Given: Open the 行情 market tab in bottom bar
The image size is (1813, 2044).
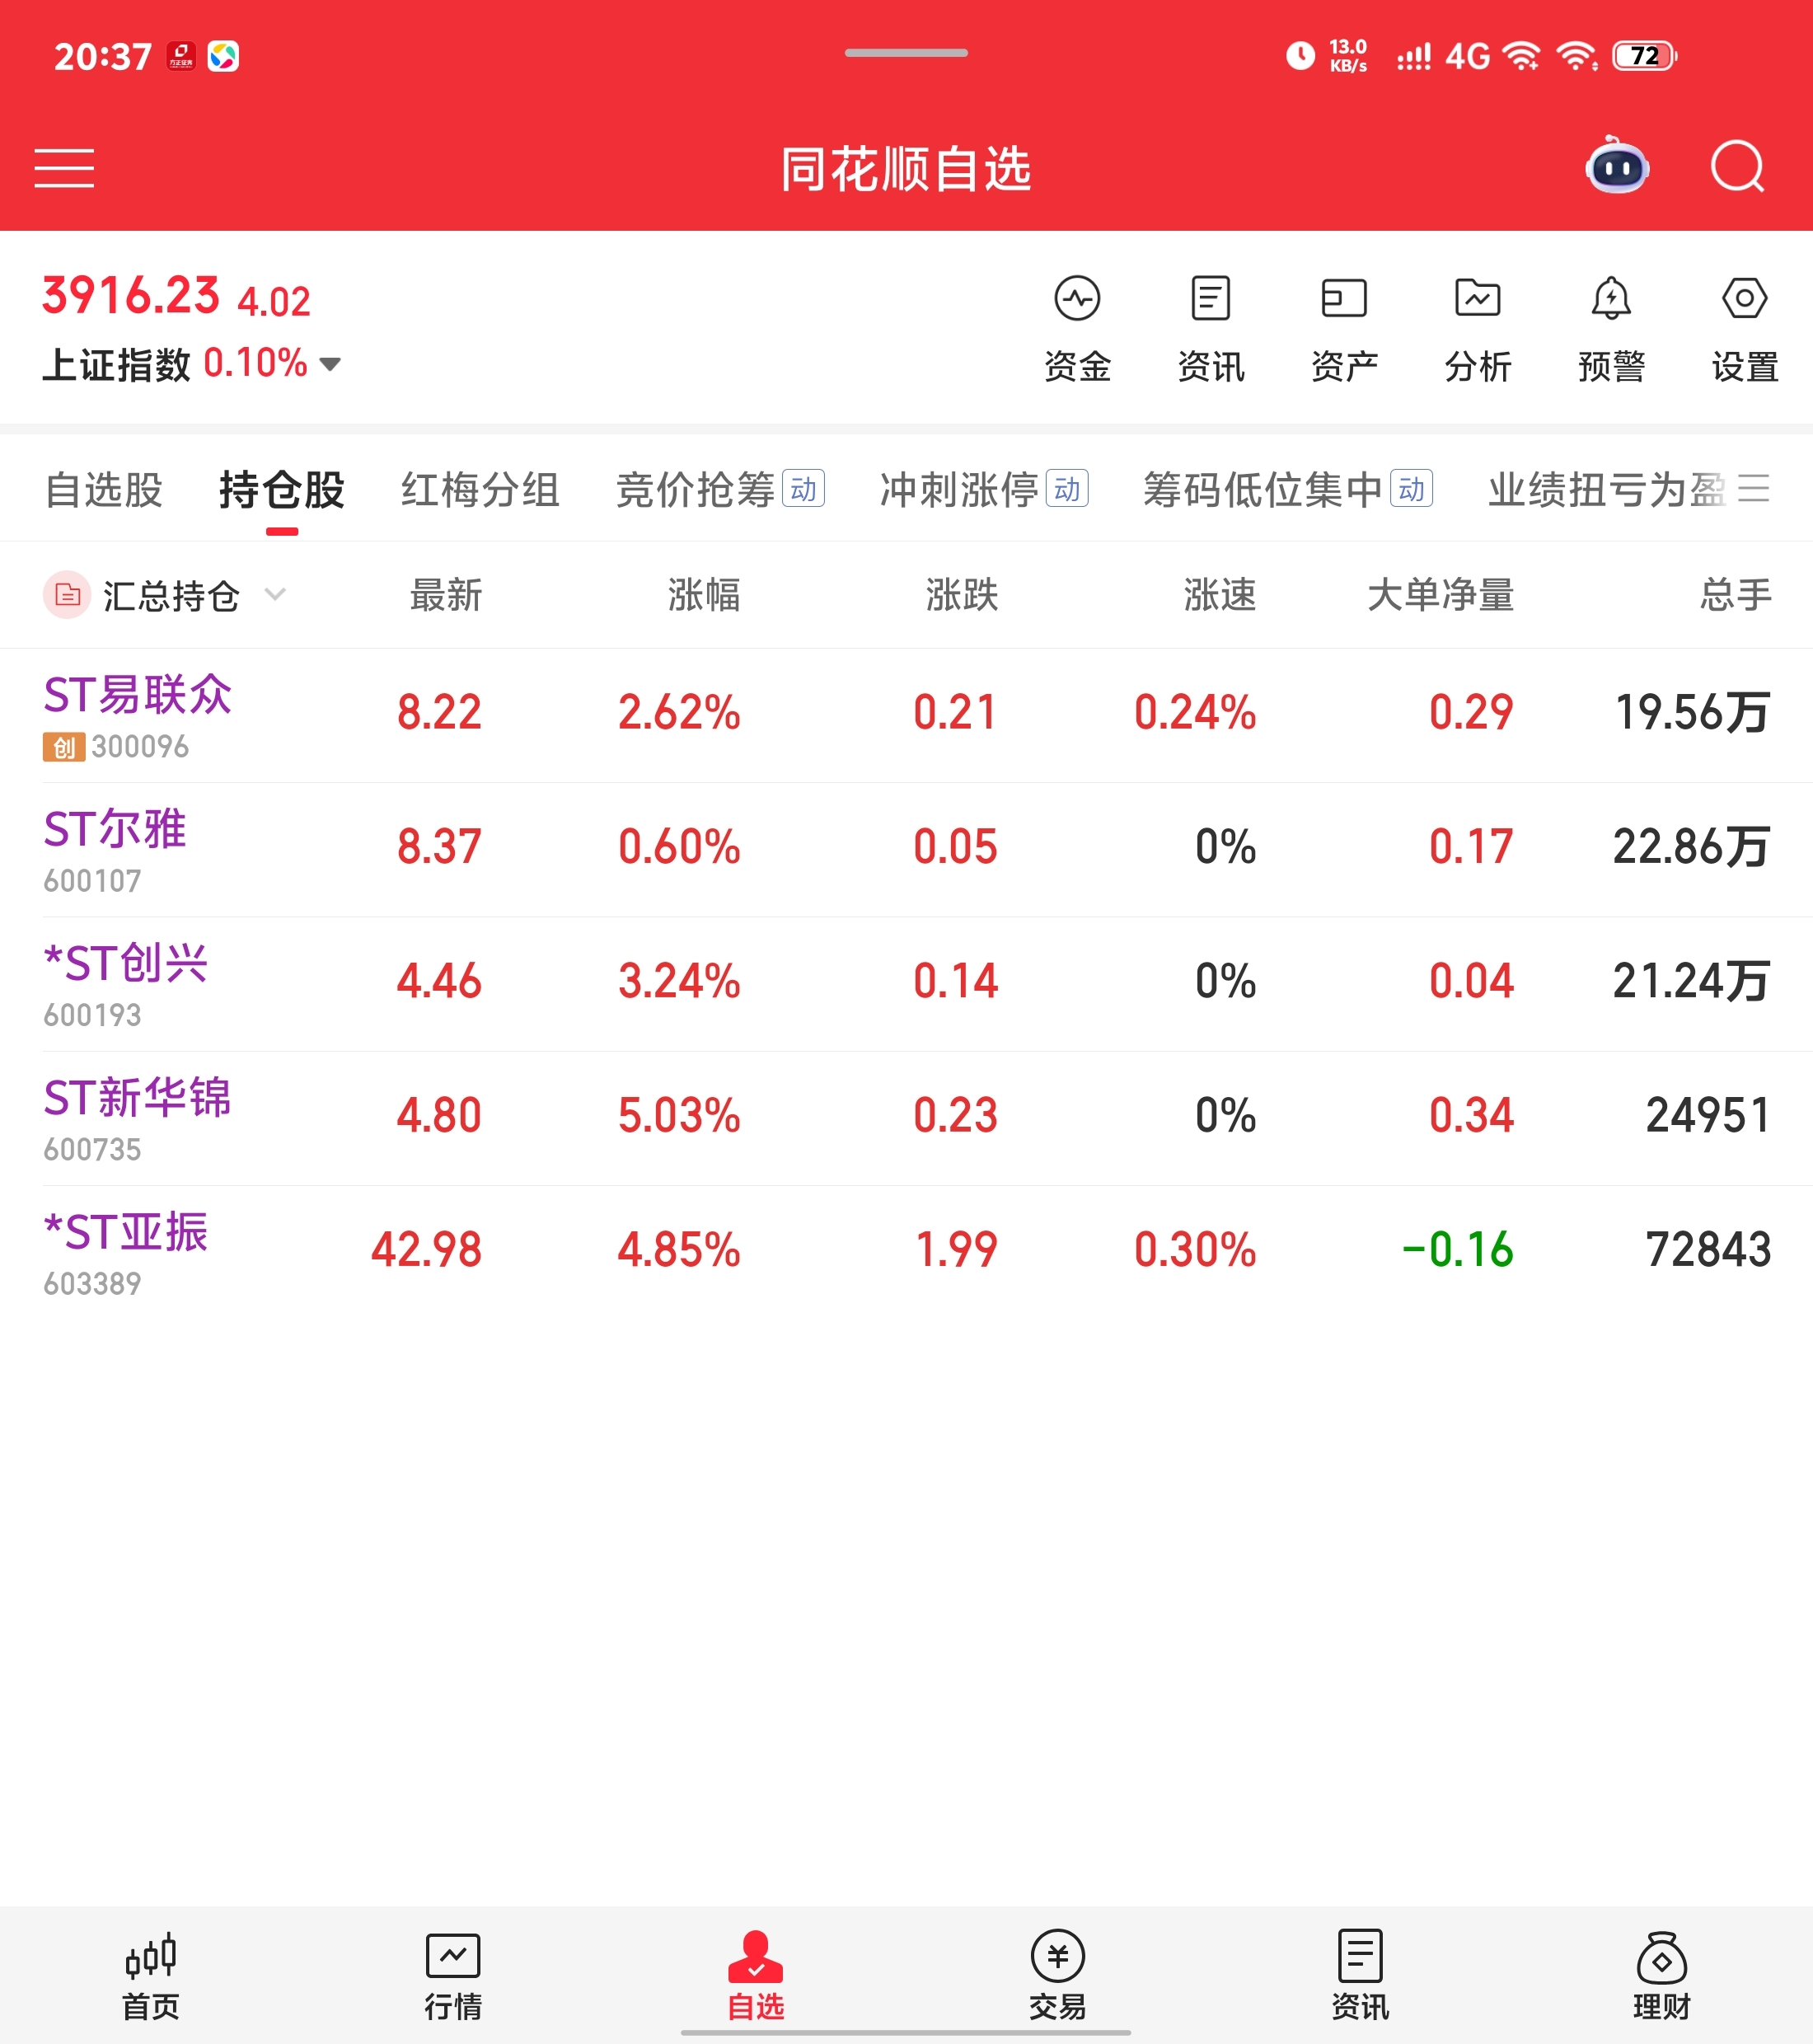Looking at the screenshot, I should 453,1976.
